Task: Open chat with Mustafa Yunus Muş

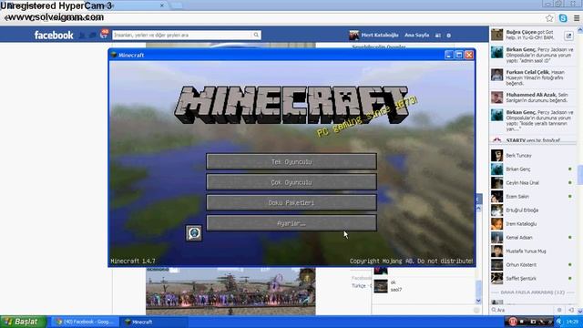Action: click(533, 251)
